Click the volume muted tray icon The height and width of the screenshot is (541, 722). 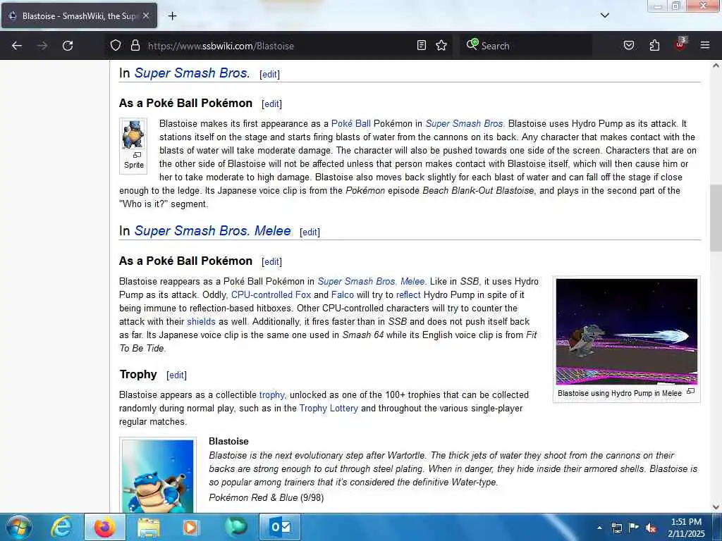[651, 528]
